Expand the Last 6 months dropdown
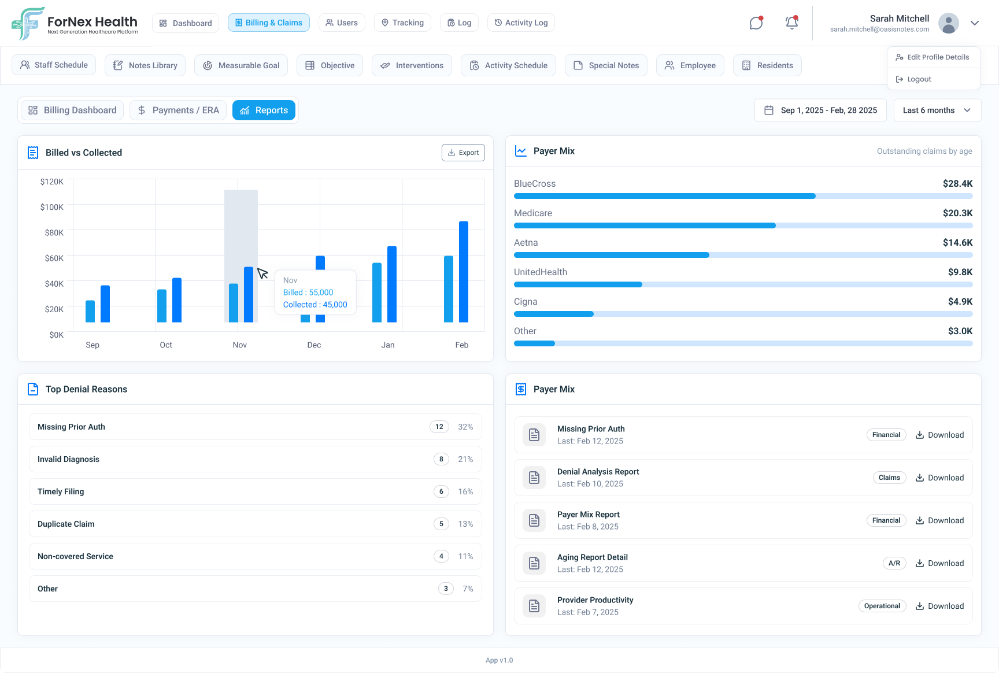The height and width of the screenshot is (673, 999). [x=937, y=110]
